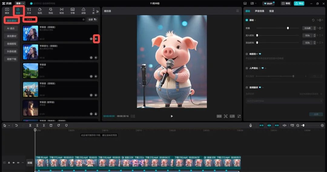The image size is (327, 172).
Task: Enable the 响度统一 checkbox
Action: 247,54
